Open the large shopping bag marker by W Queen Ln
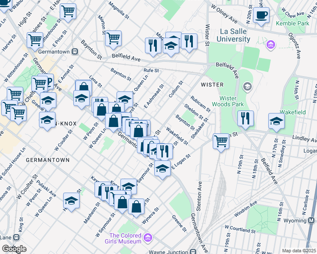This screenshot has width=317, height=254. click(114, 122)
